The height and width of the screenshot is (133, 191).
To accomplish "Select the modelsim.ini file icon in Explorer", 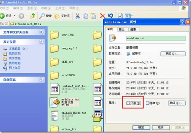I will (55, 102).
